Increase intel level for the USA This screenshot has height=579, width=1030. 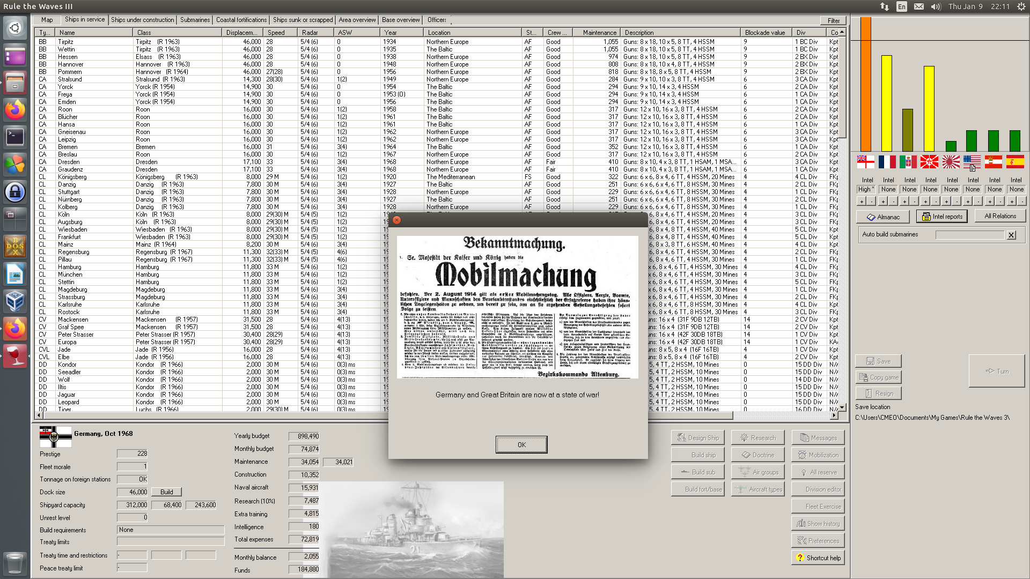pos(968,202)
